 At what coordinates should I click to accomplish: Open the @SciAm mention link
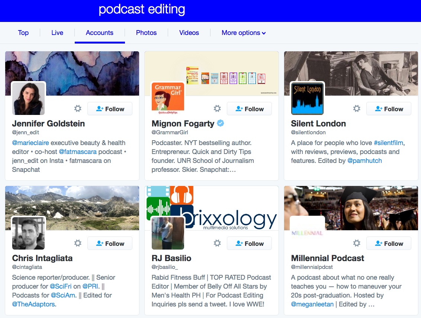pos(63,295)
